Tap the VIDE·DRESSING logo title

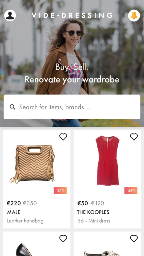pos(72,15)
